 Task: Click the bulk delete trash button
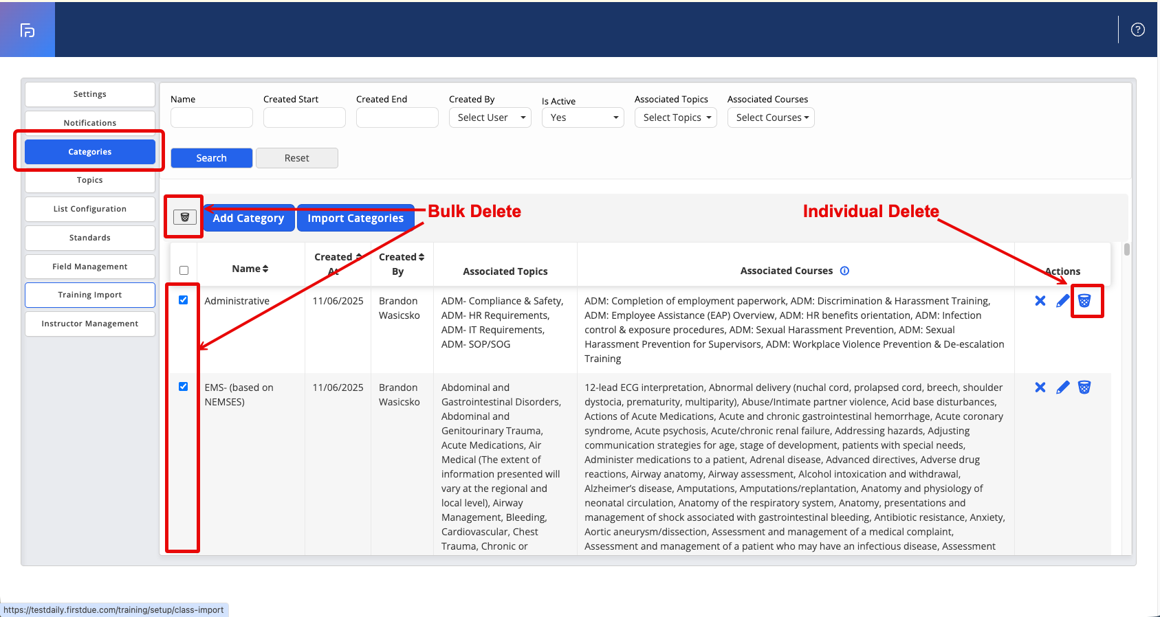tap(184, 217)
